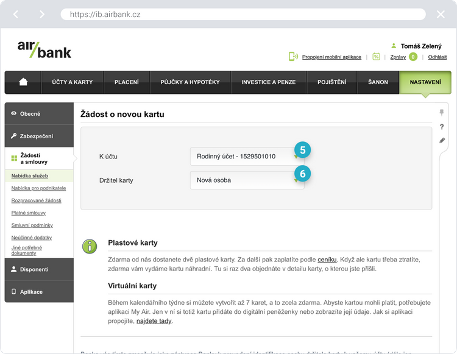Open messages via green counter badge

tap(413, 57)
